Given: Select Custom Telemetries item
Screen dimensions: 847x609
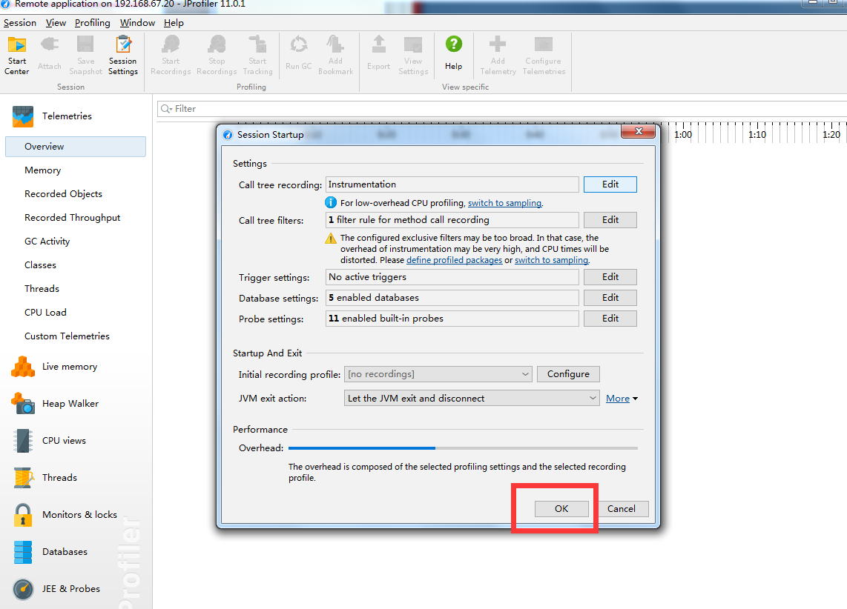Looking at the screenshot, I should 67,336.
